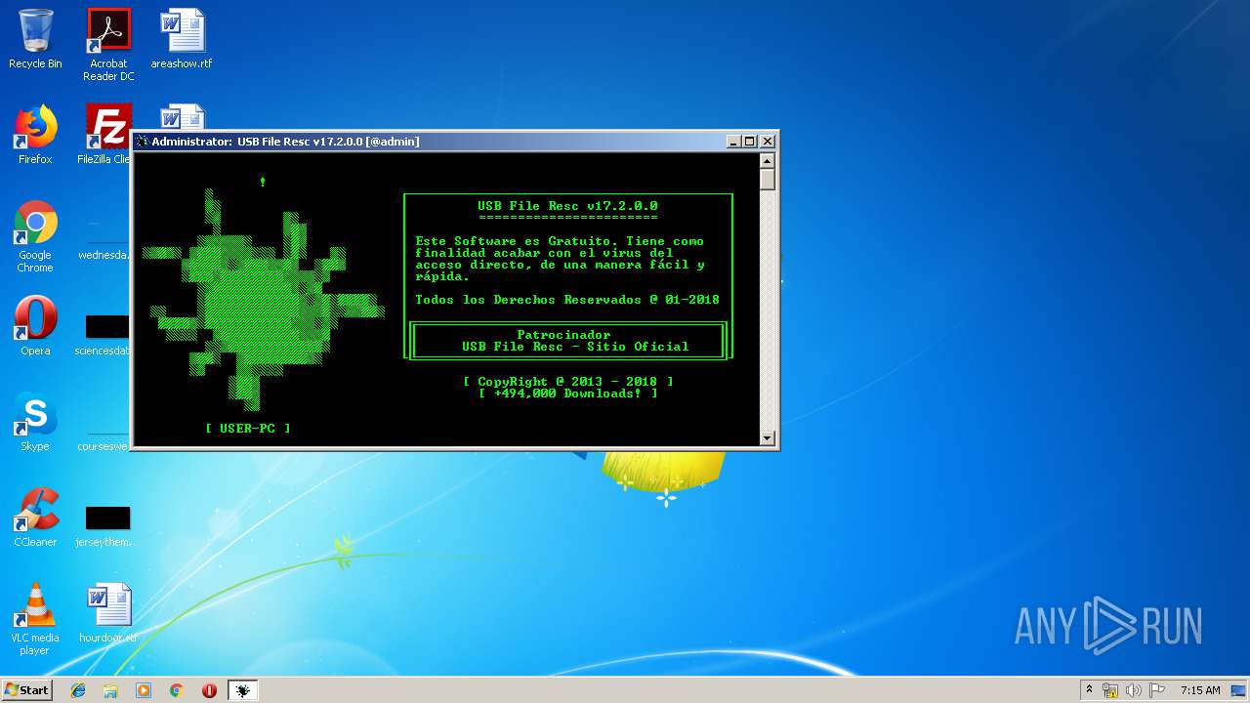
Task: Open the volume tray icon
Action: tap(1134, 690)
